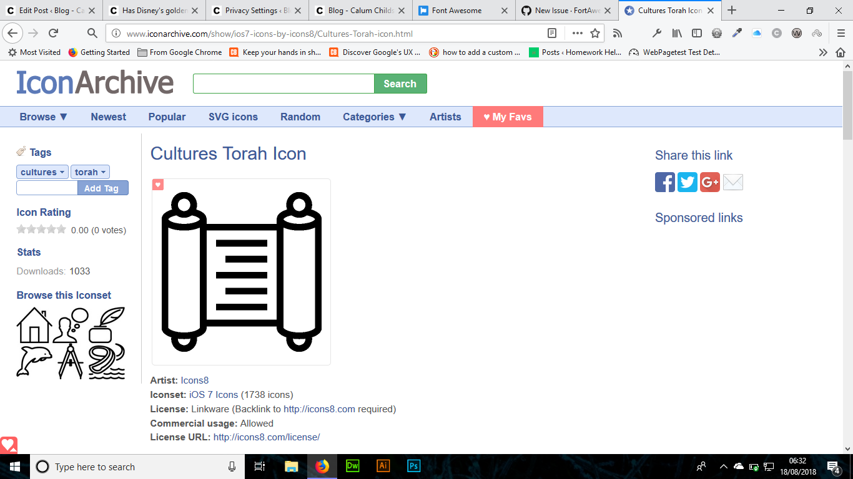Open Adobe Illustrator from the taskbar
This screenshot has width=853, height=479.
383,466
